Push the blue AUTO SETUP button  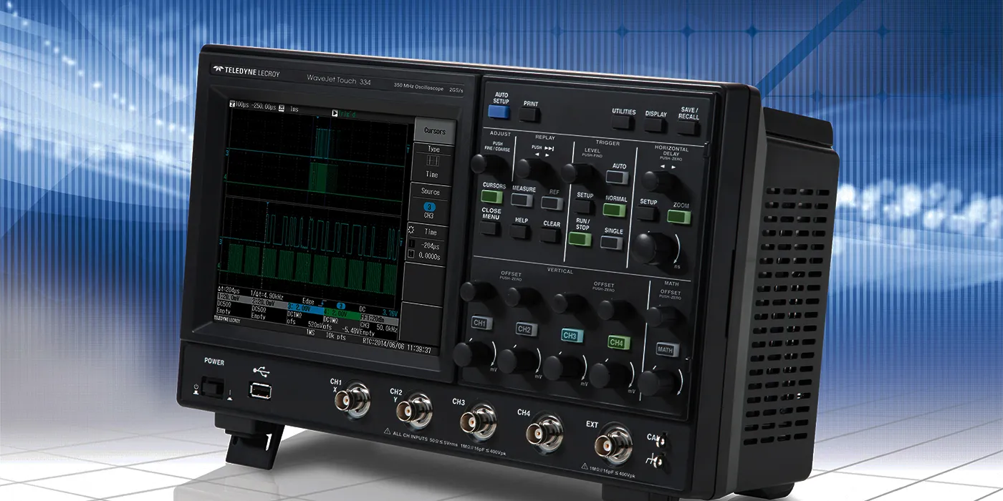pyautogui.click(x=499, y=112)
